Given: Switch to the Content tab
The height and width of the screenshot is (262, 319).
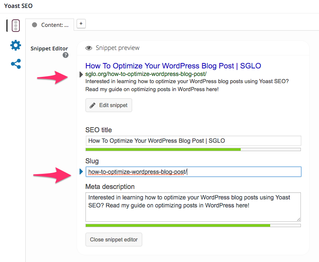Looking at the screenshot, I should pos(50,25).
